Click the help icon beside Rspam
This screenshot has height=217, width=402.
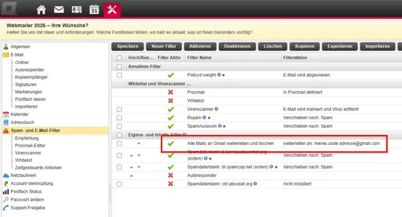pos(204,118)
